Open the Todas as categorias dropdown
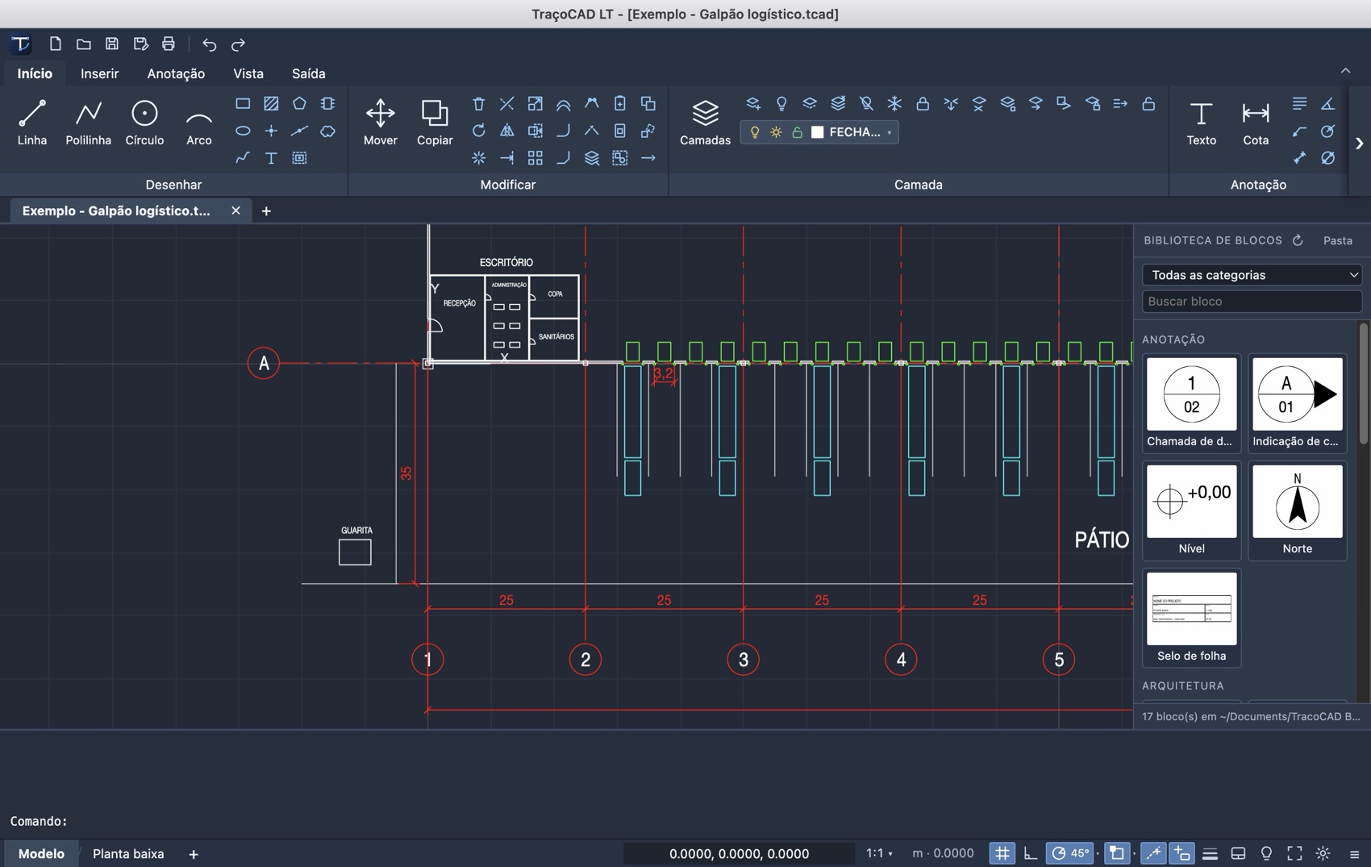The image size is (1371, 867). point(1252,275)
